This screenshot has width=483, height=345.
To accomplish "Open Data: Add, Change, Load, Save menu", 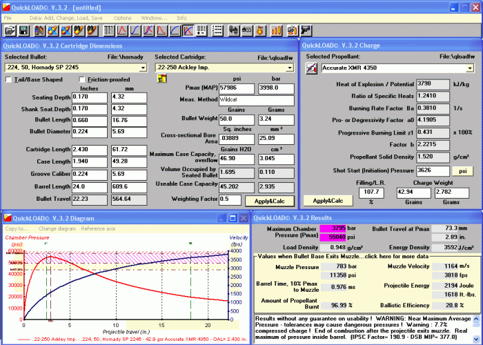I will tap(66, 18).
